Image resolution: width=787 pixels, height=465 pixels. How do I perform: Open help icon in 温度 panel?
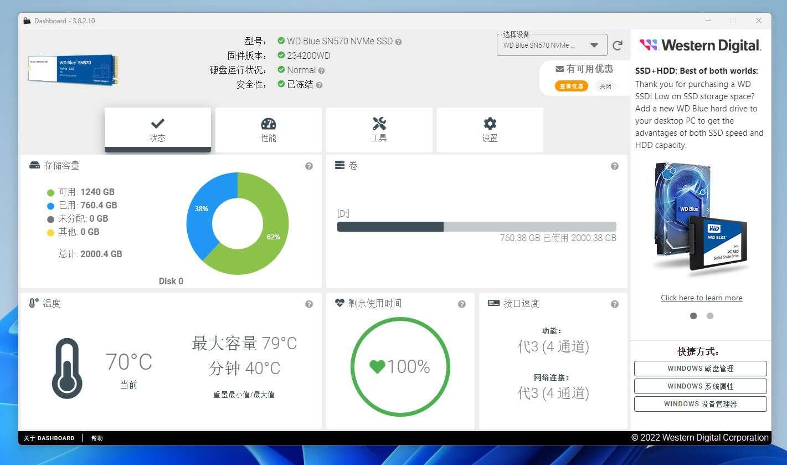click(x=309, y=304)
